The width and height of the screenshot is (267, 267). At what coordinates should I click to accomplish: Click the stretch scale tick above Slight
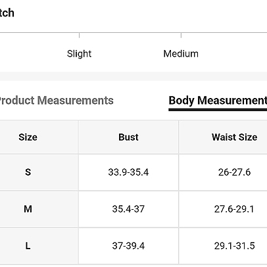click(80, 36)
